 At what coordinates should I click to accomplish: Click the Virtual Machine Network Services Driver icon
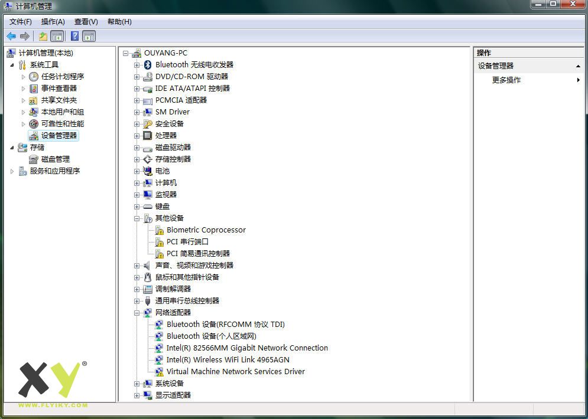pyautogui.click(x=160, y=372)
